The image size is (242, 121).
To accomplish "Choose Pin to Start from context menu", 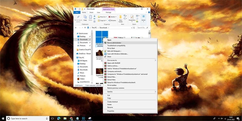I will (130, 48).
